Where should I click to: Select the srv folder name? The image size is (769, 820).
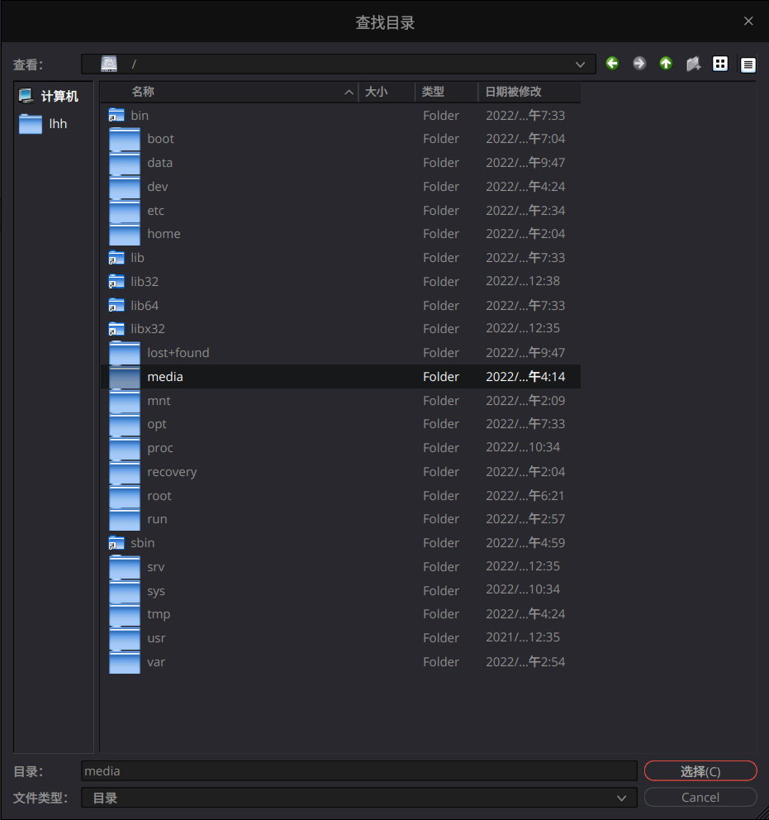click(x=155, y=567)
